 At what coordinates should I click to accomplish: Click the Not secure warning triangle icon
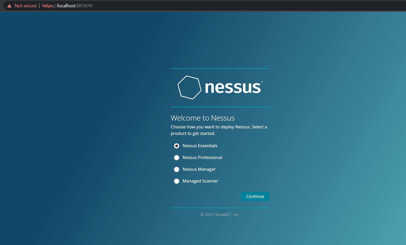[9, 6]
